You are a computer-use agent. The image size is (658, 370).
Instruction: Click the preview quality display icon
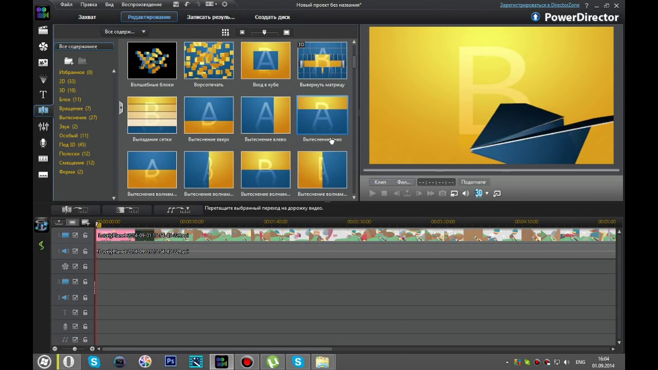point(454,193)
